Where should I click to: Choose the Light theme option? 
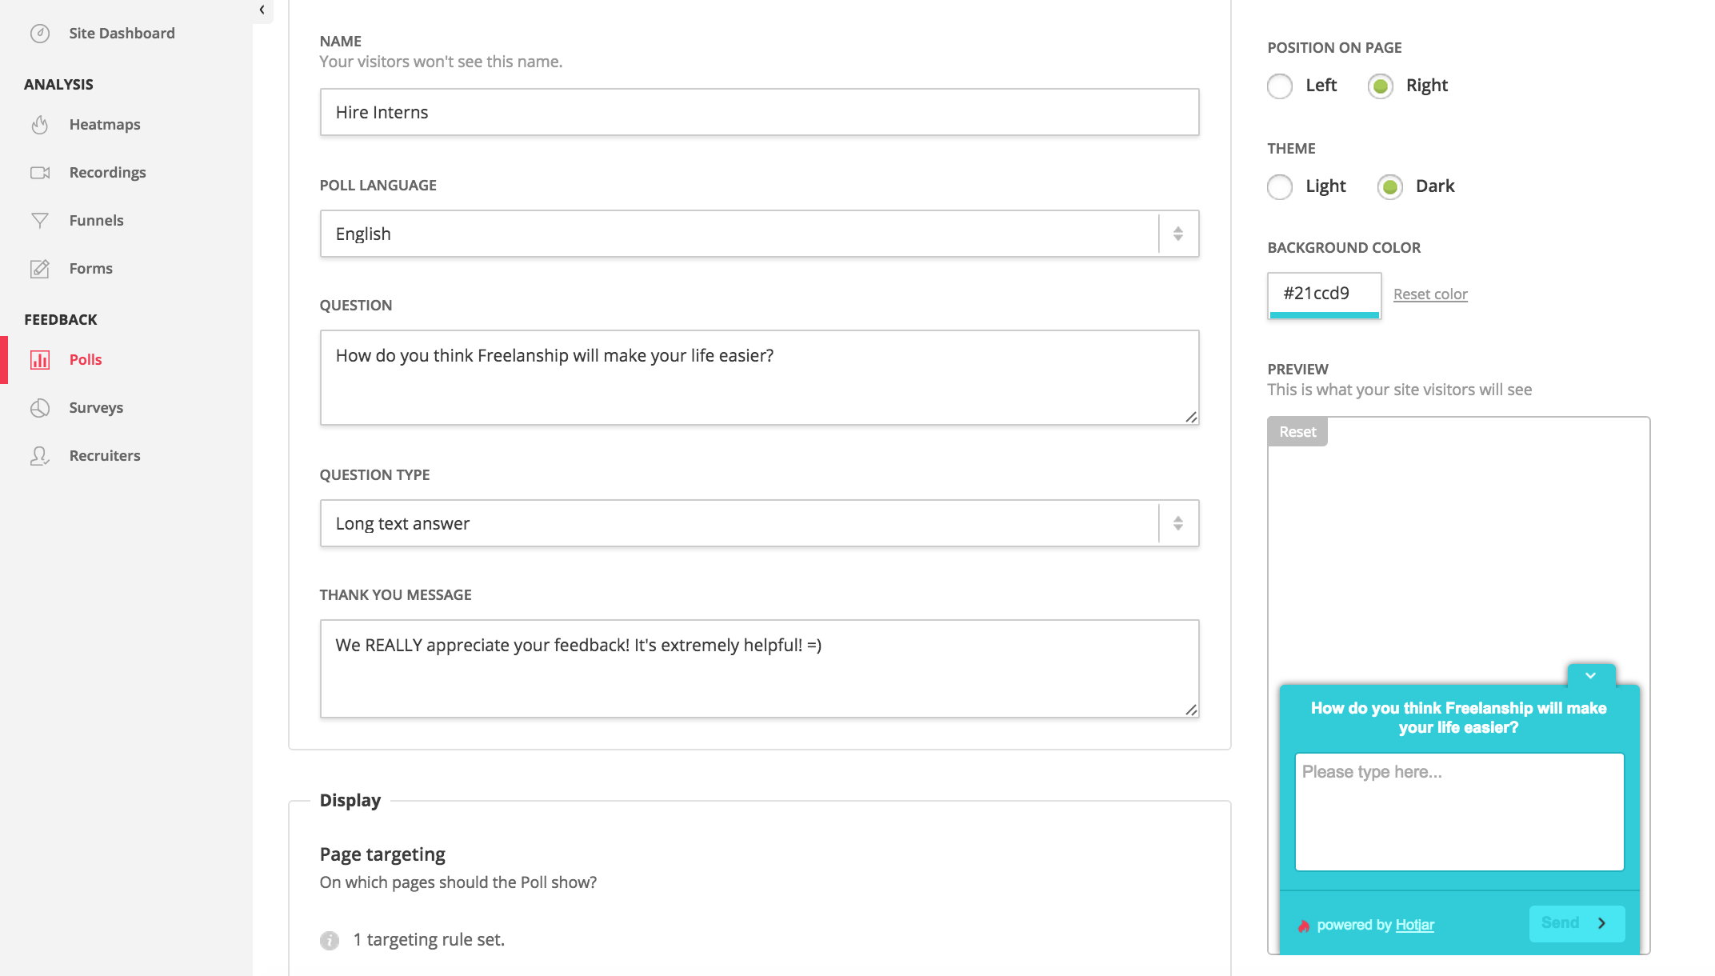coord(1280,187)
